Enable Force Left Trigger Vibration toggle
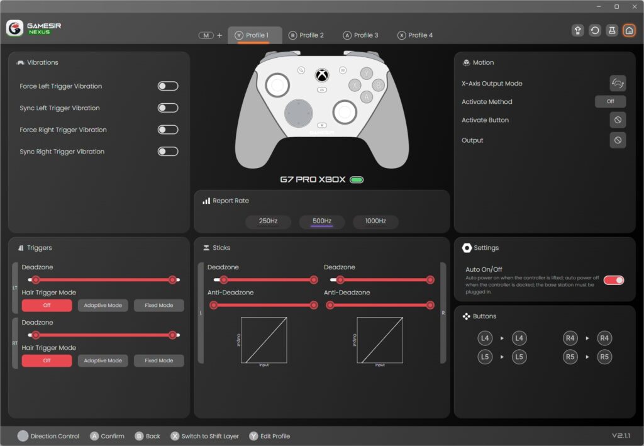644x446 pixels. (168, 86)
